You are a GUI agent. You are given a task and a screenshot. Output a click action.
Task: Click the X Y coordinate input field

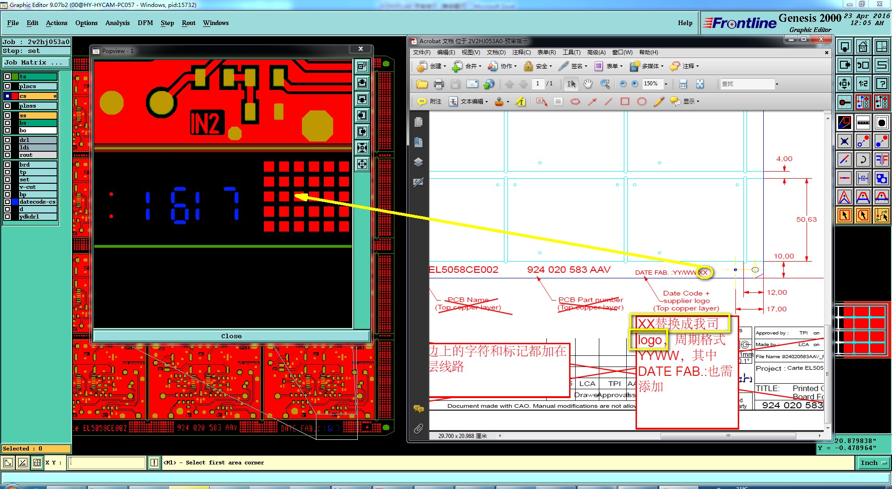106,463
